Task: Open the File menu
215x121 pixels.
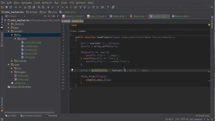Action: [3, 3]
